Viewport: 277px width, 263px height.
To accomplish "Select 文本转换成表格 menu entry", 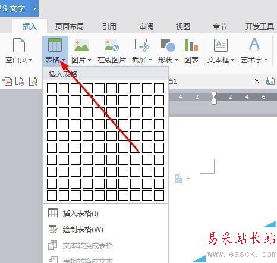I will pos(106,245).
